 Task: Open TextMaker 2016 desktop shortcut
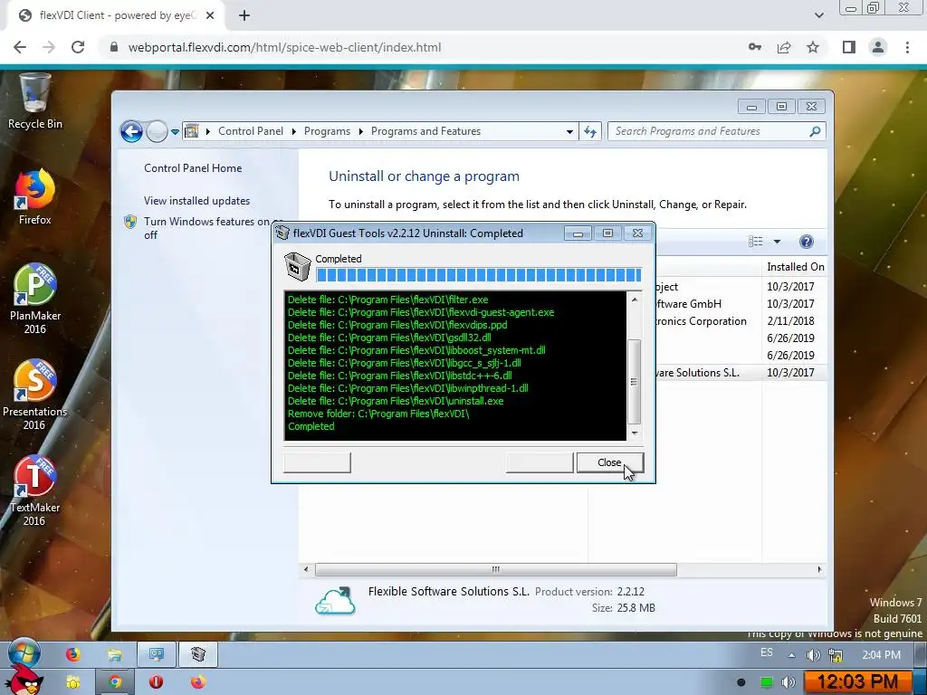tap(35, 491)
